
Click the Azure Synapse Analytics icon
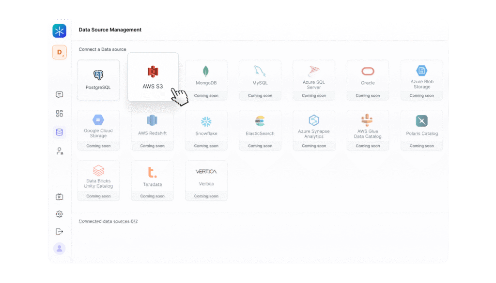(314, 120)
